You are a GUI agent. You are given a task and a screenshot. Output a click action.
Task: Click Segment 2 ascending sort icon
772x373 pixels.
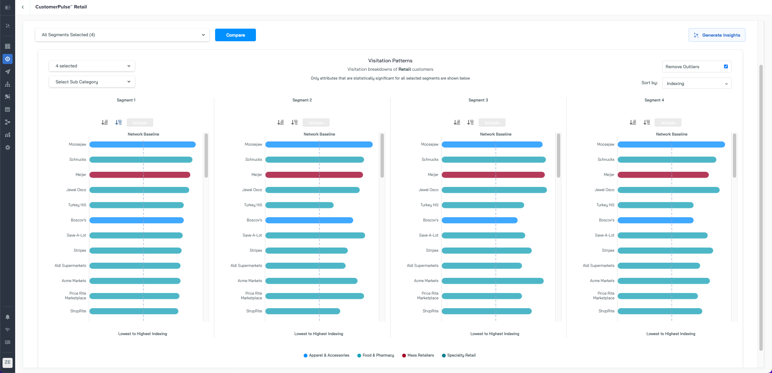pyautogui.click(x=281, y=123)
